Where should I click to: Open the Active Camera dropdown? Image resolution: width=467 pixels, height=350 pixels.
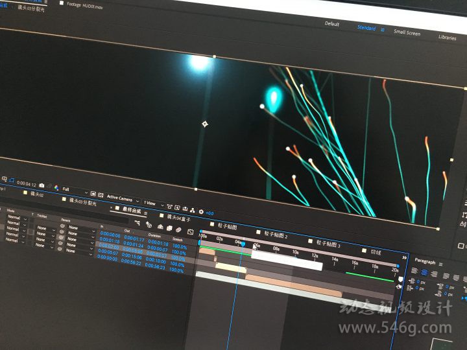pyautogui.click(x=121, y=198)
